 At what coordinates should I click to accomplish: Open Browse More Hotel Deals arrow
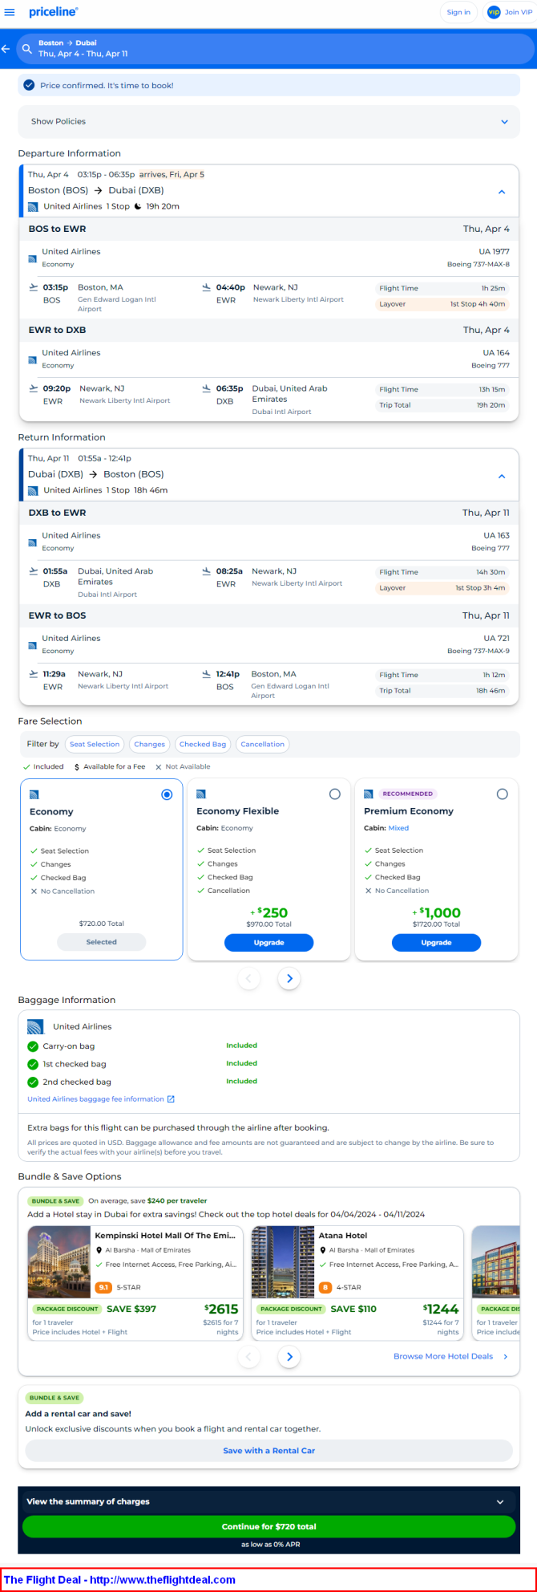(x=505, y=1356)
